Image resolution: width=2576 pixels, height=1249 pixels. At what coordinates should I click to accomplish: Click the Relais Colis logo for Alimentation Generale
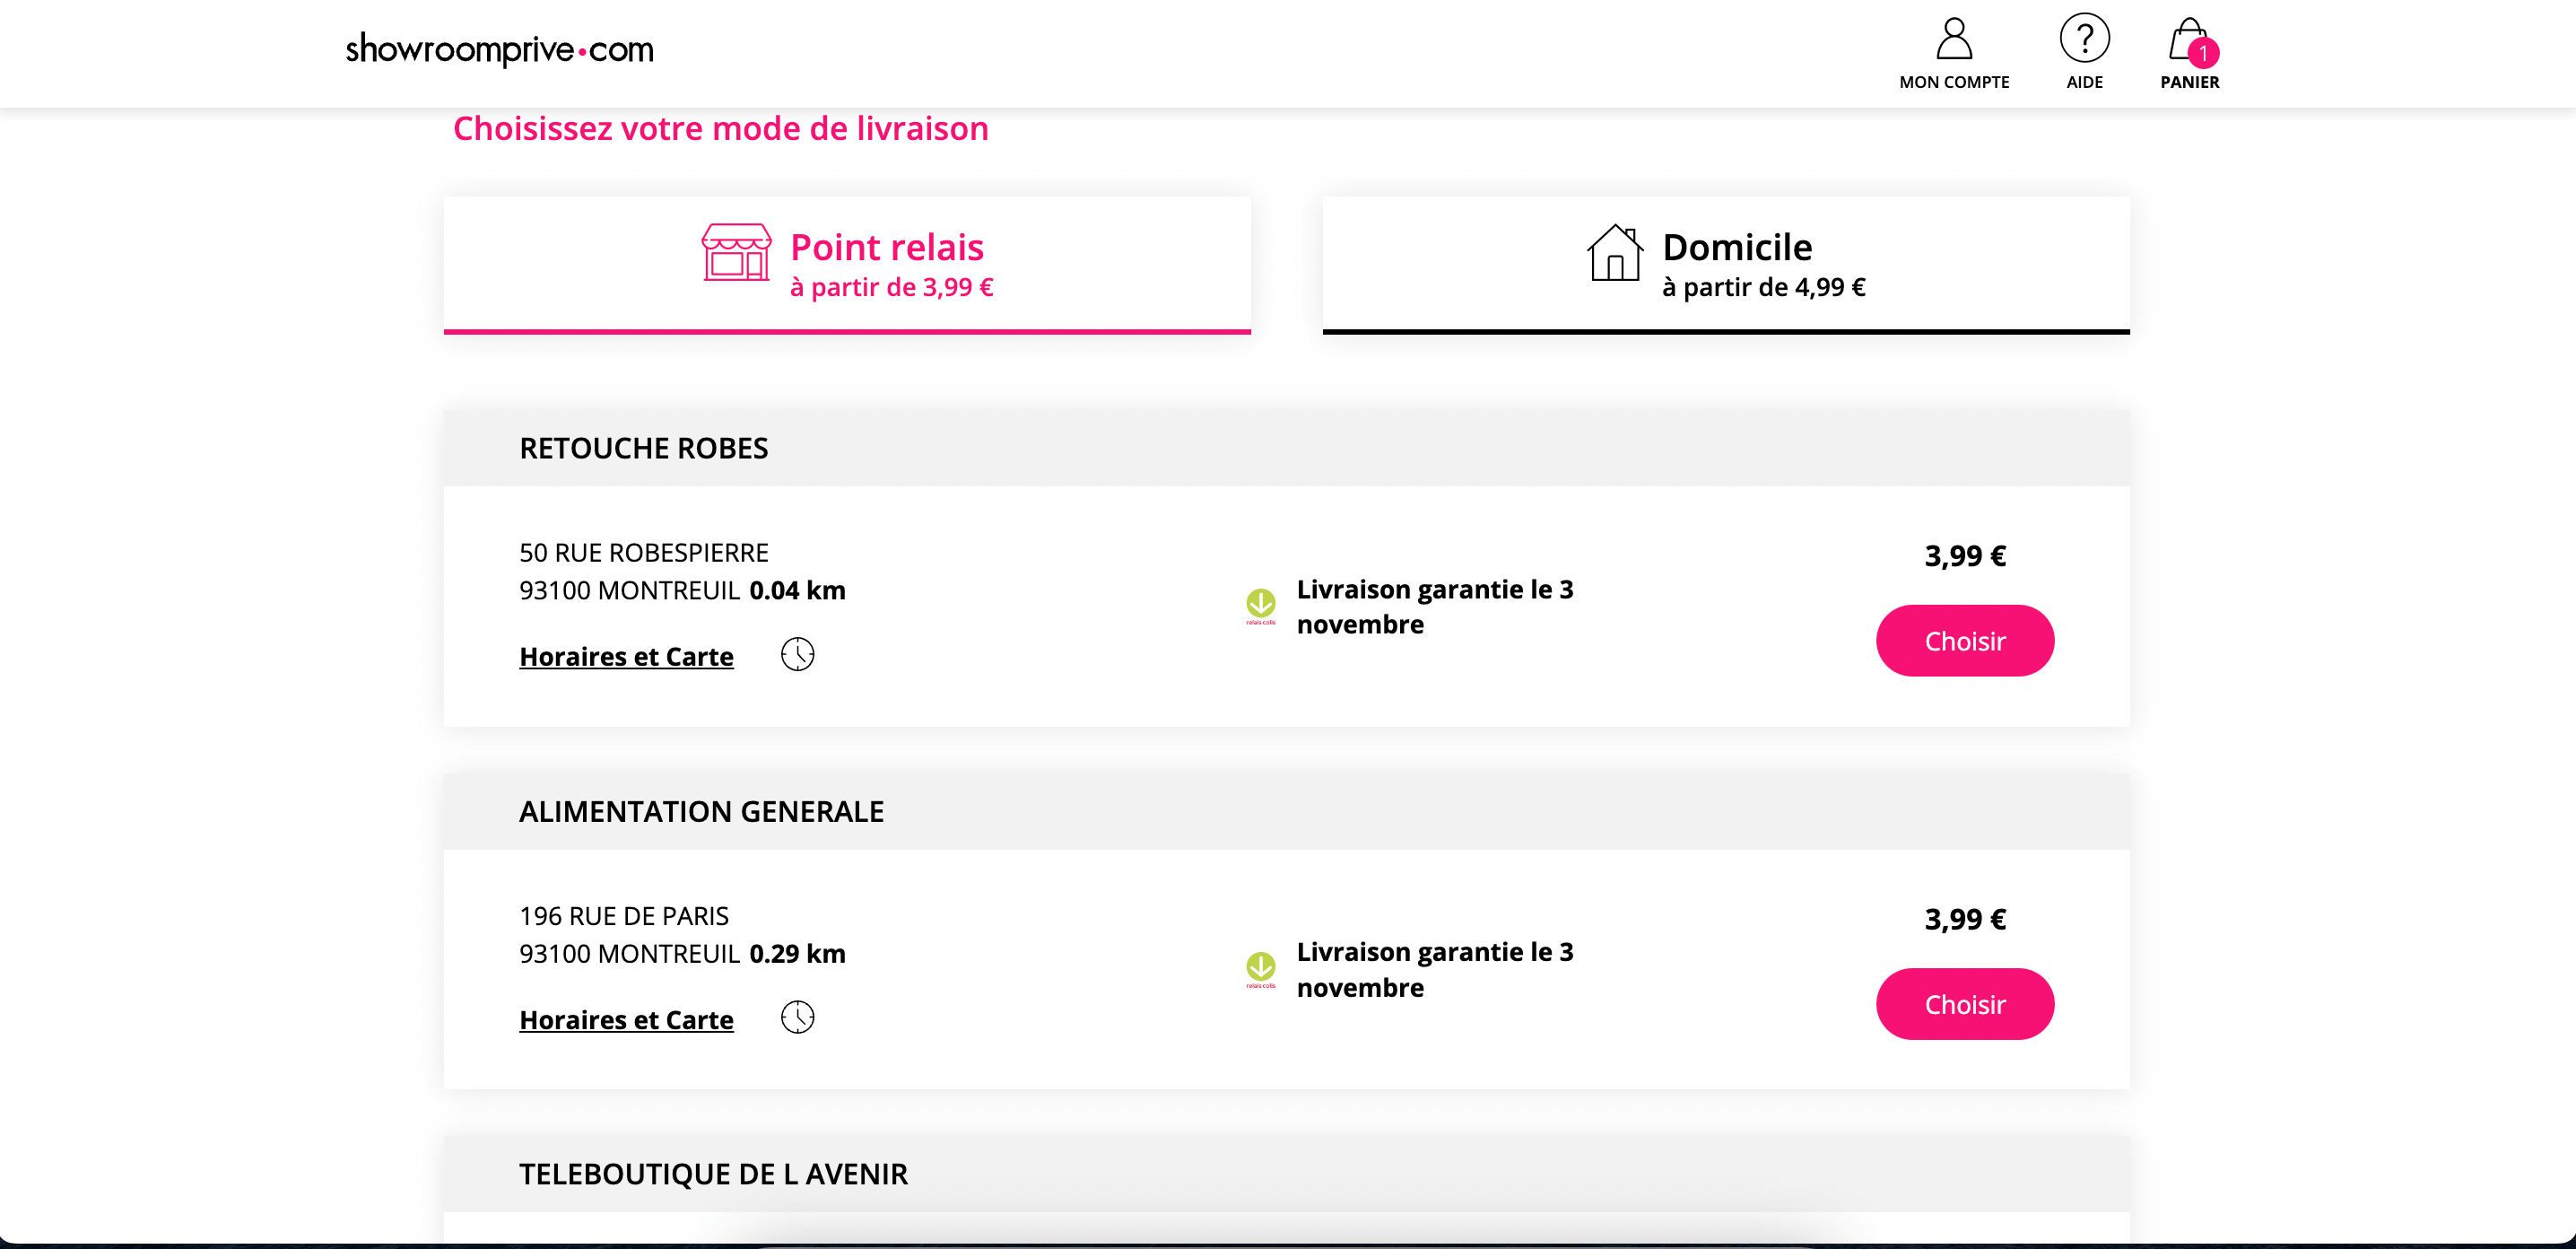[1261, 968]
